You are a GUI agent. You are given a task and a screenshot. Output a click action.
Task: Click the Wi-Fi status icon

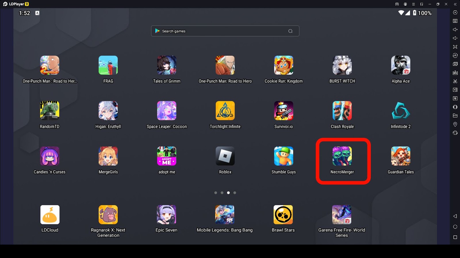pyautogui.click(x=401, y=13)
